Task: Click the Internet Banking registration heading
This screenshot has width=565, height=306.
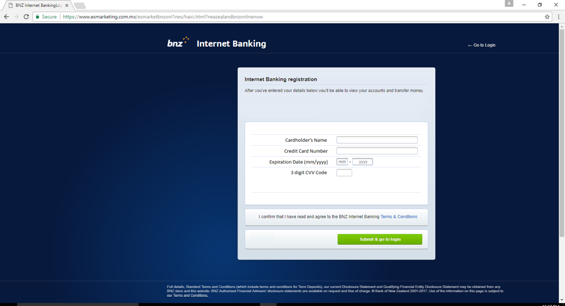Action: pyautogui.click(x=280, y=79)
